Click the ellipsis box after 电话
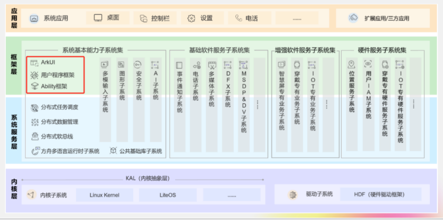443x220 pixels. [x=297, y=18]
